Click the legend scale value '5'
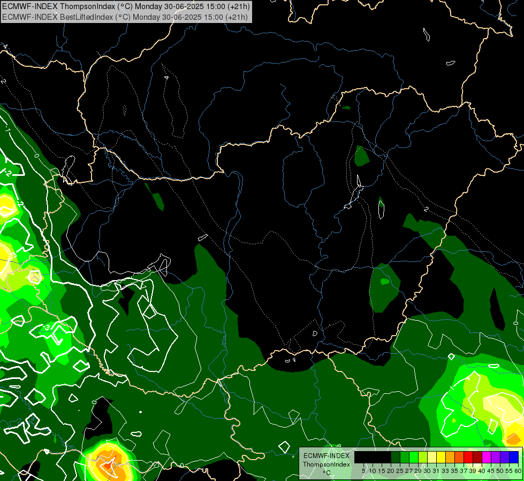Image resolution: width=524 pixels, height=481 pixels. (363, 471)
